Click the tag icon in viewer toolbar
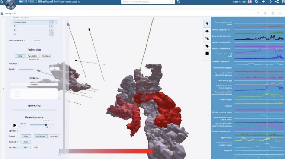This screenshot has height=159, width=285. pyautogui.click(x=207, y=46)
